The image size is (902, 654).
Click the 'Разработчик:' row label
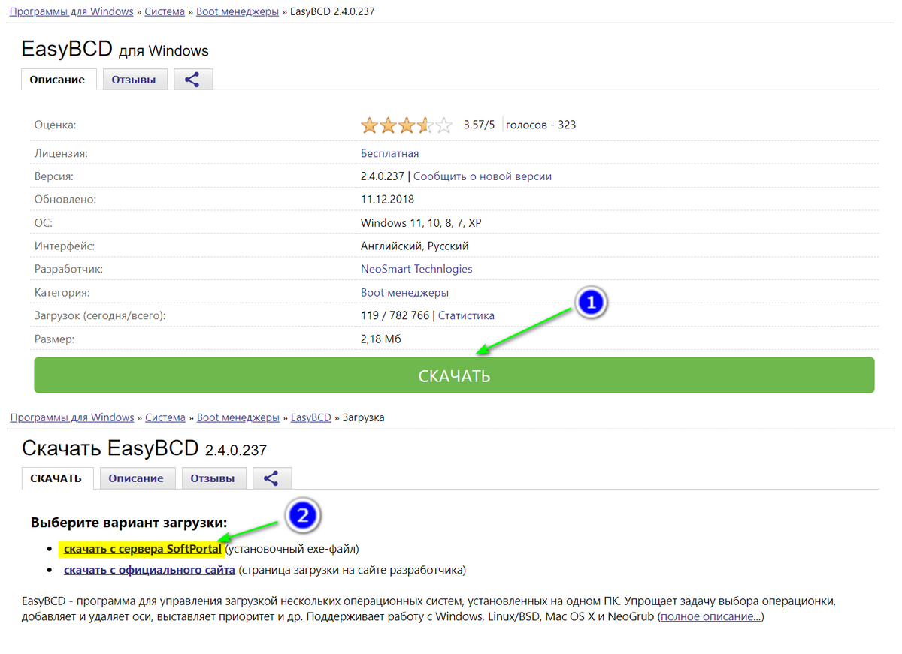click(68, 269)
